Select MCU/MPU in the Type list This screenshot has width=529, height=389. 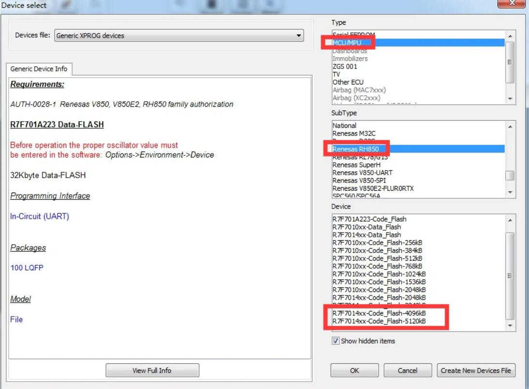pyautogui.click(x=418, y=43)
